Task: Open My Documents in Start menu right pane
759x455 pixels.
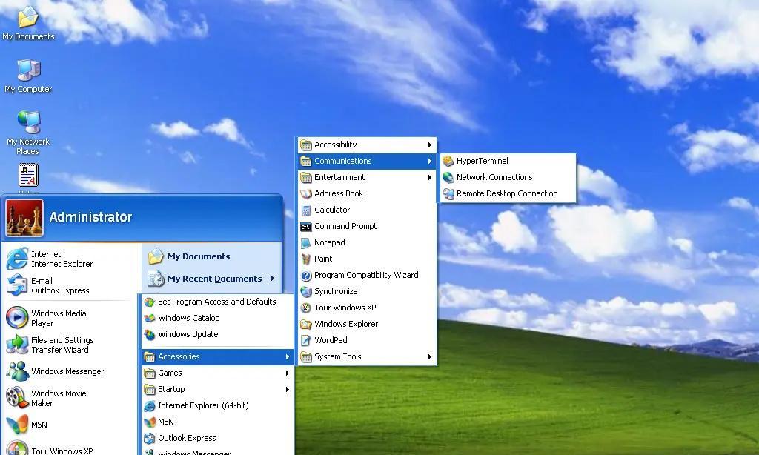Action: pos(212,256)
